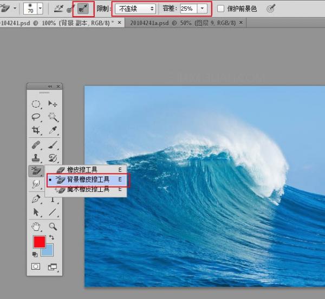
Task: Select the Clone Stamp tool
Action: point(36,158)
